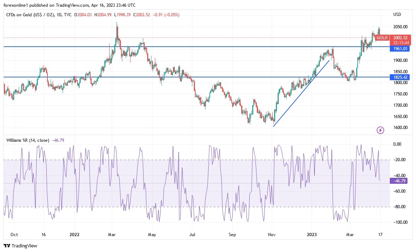Click the 2022 label on time axis
The width and height of the screenshot is (416, 252).
[75, 234]
